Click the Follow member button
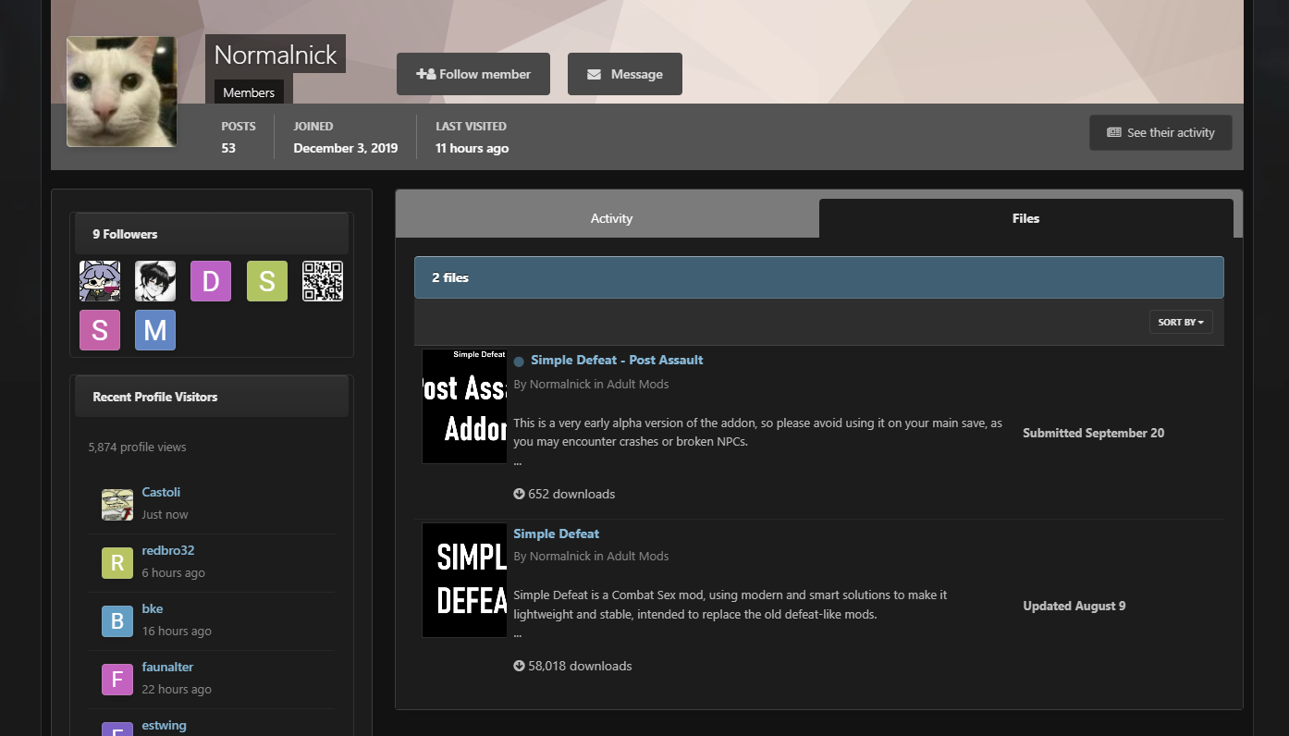This screenshot has height=736, width=1289. [473, 74]
